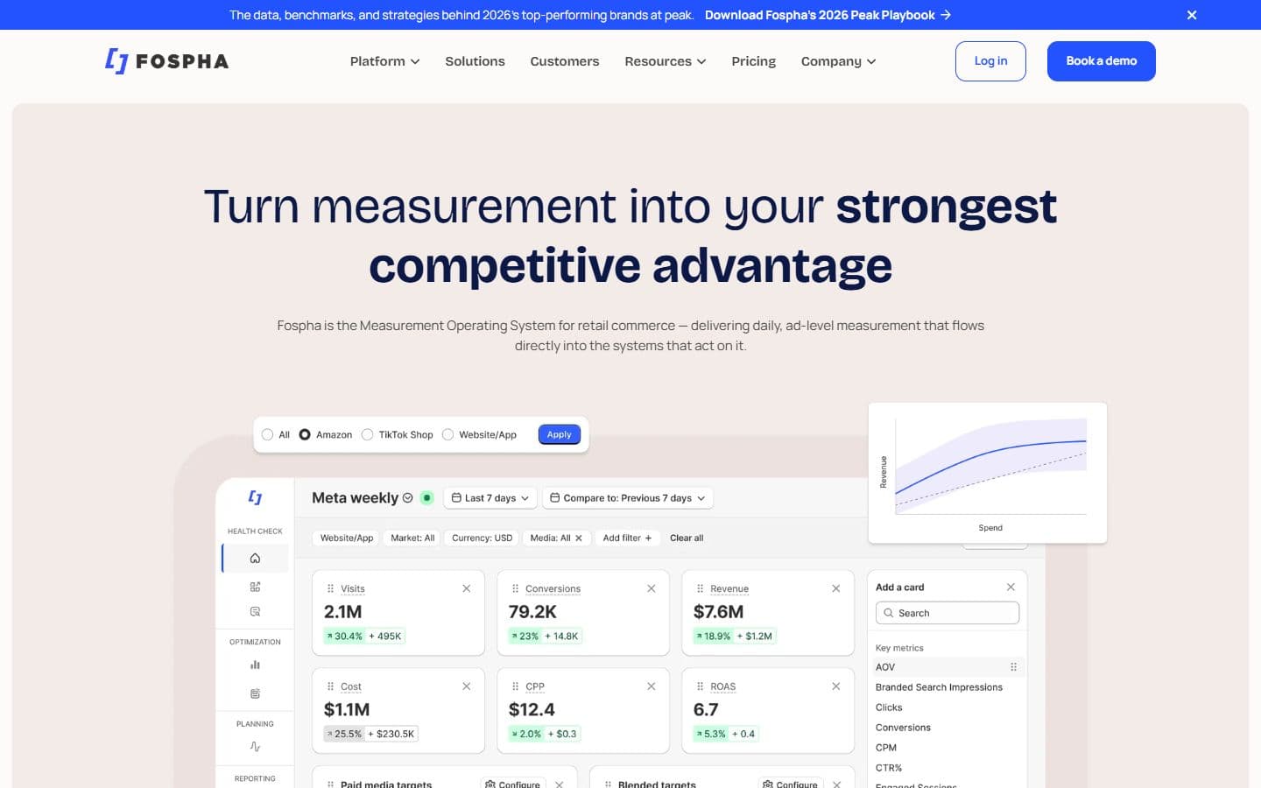Close the Conversions card
The width and height of the screenshot is (1261, 788).
click(652, 588)
